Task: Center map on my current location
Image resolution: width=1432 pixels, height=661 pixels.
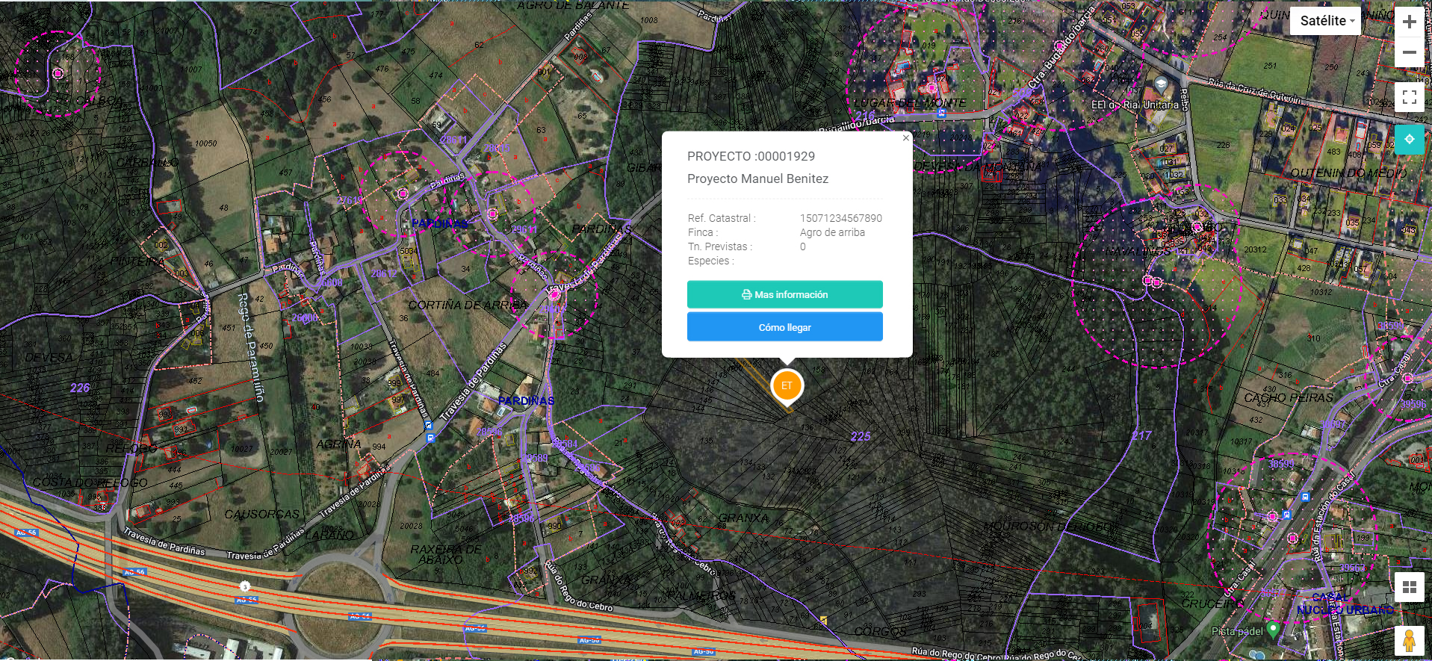Action: [x=1409, y=140]
